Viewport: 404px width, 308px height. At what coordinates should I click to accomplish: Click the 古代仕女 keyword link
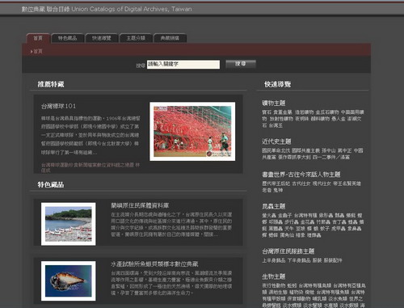click(301, 184)
